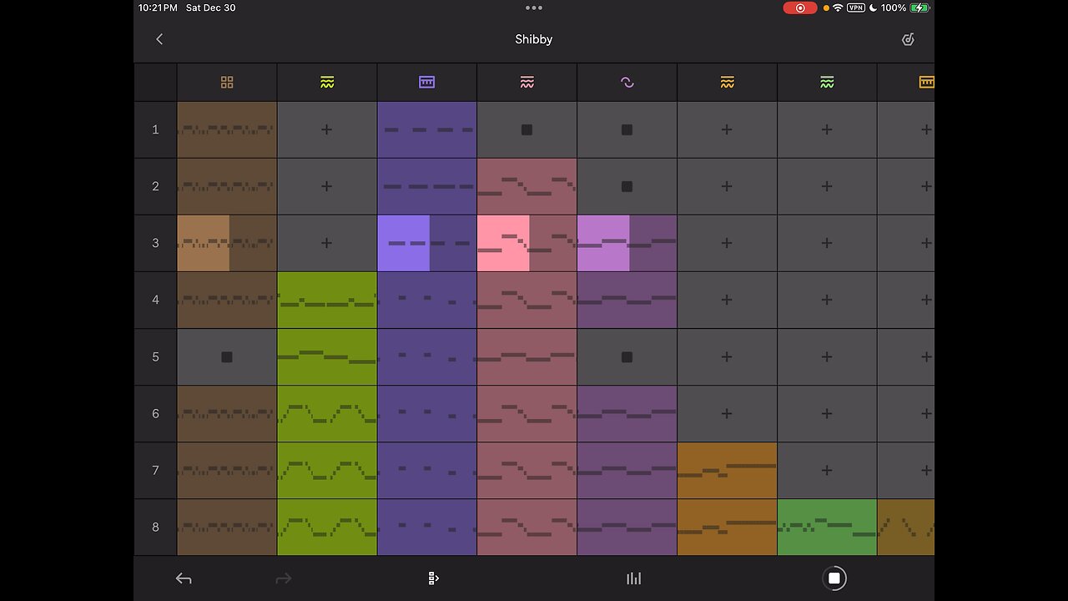The width and height of the screenshot is (1068, 601).
Task: Launch scene row 5
Action: [155, 356]
